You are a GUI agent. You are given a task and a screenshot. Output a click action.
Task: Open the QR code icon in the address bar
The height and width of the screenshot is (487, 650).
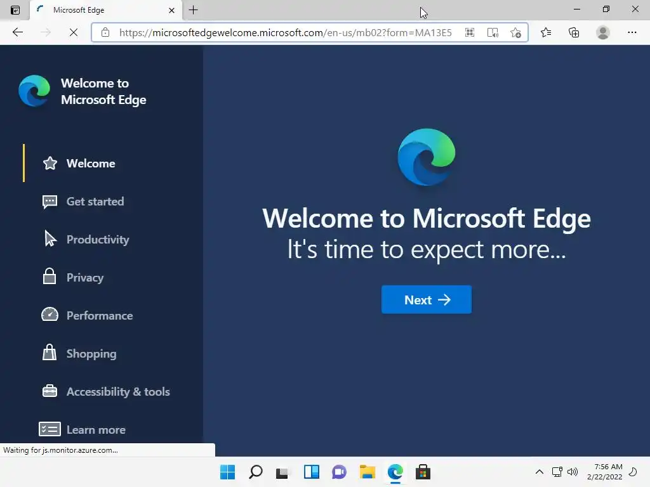(x=470, y=32)
